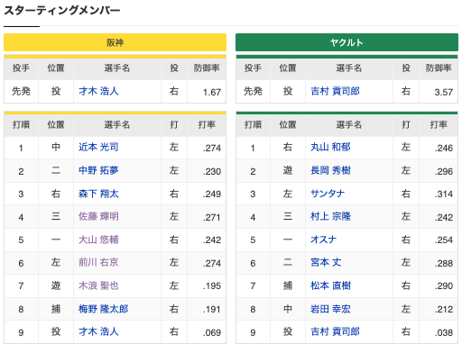This screenshot has height=353, width=462.
Task: Open player 大山 悠輔 profile
Action: click(x=98, y=240)
